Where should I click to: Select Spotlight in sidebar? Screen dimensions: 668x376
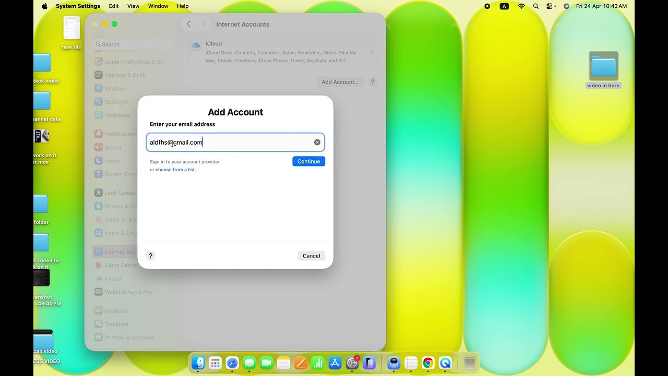coord(134,102)
